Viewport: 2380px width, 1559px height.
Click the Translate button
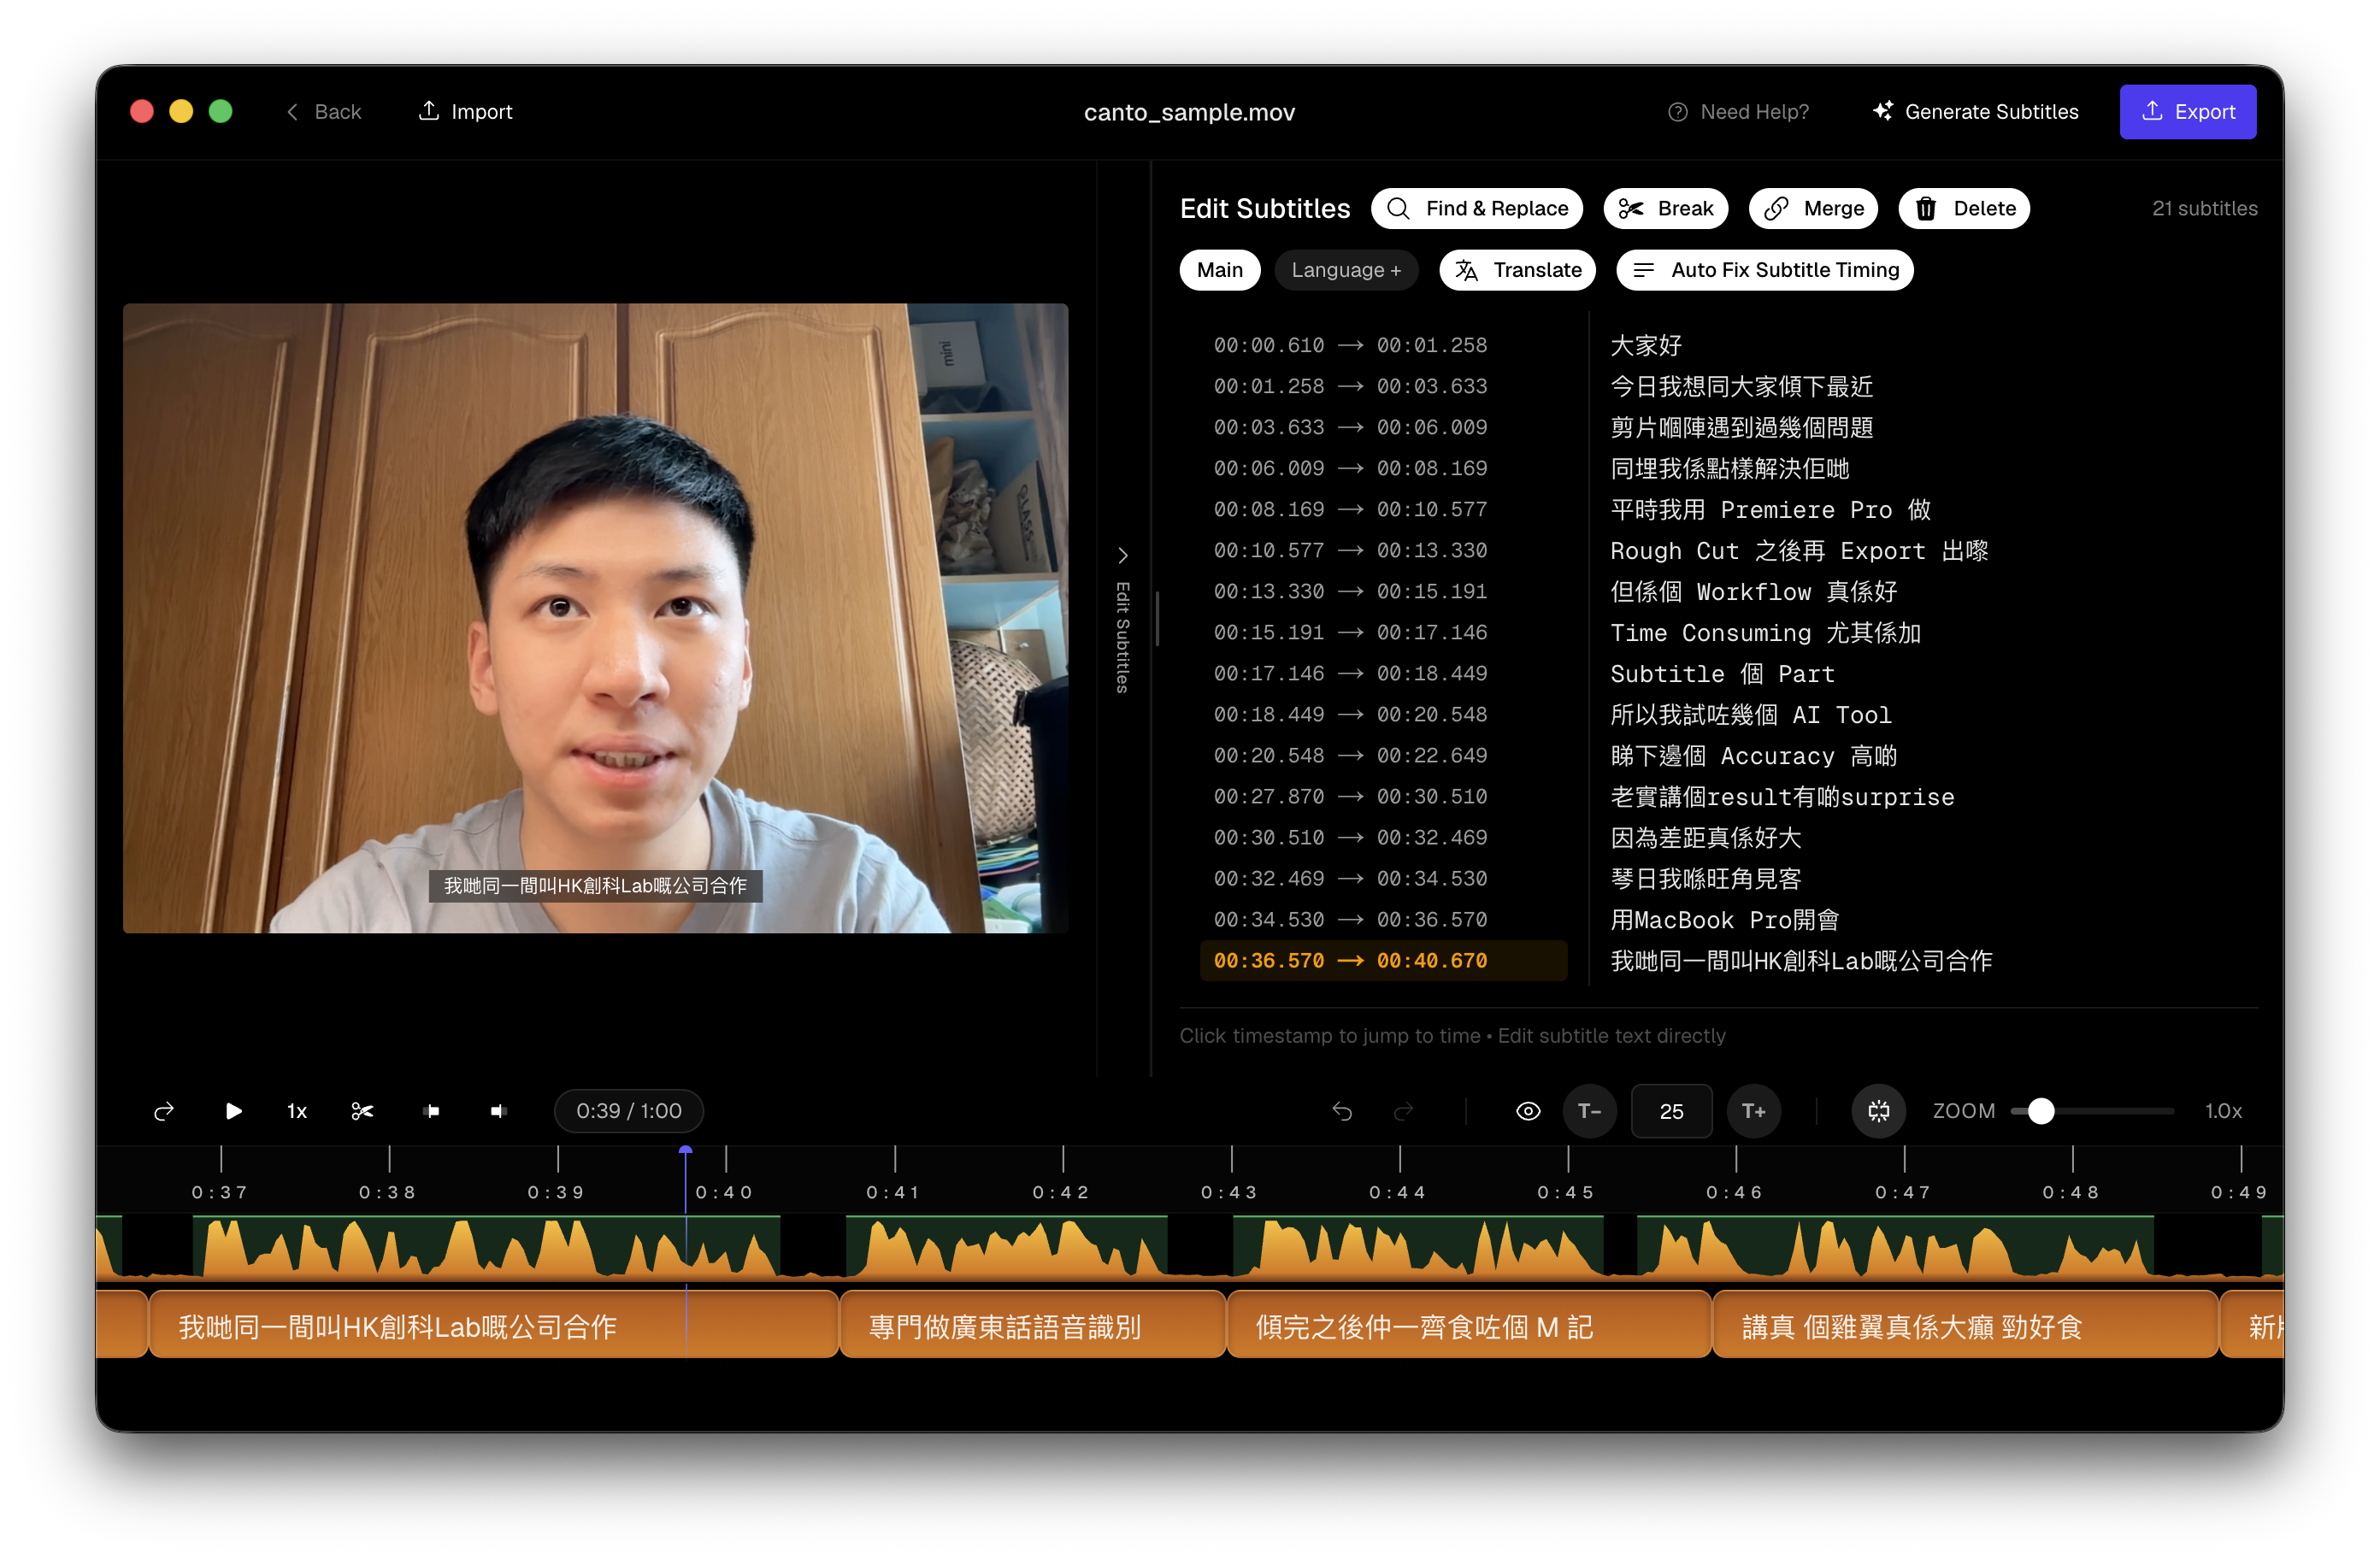coord(1517,270)
